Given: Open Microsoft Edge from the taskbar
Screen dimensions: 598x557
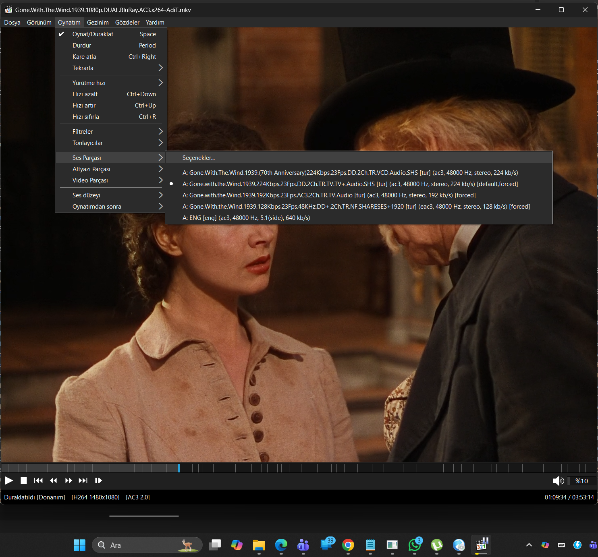Looking at the screenshot, I should click(x=281, y=545).
